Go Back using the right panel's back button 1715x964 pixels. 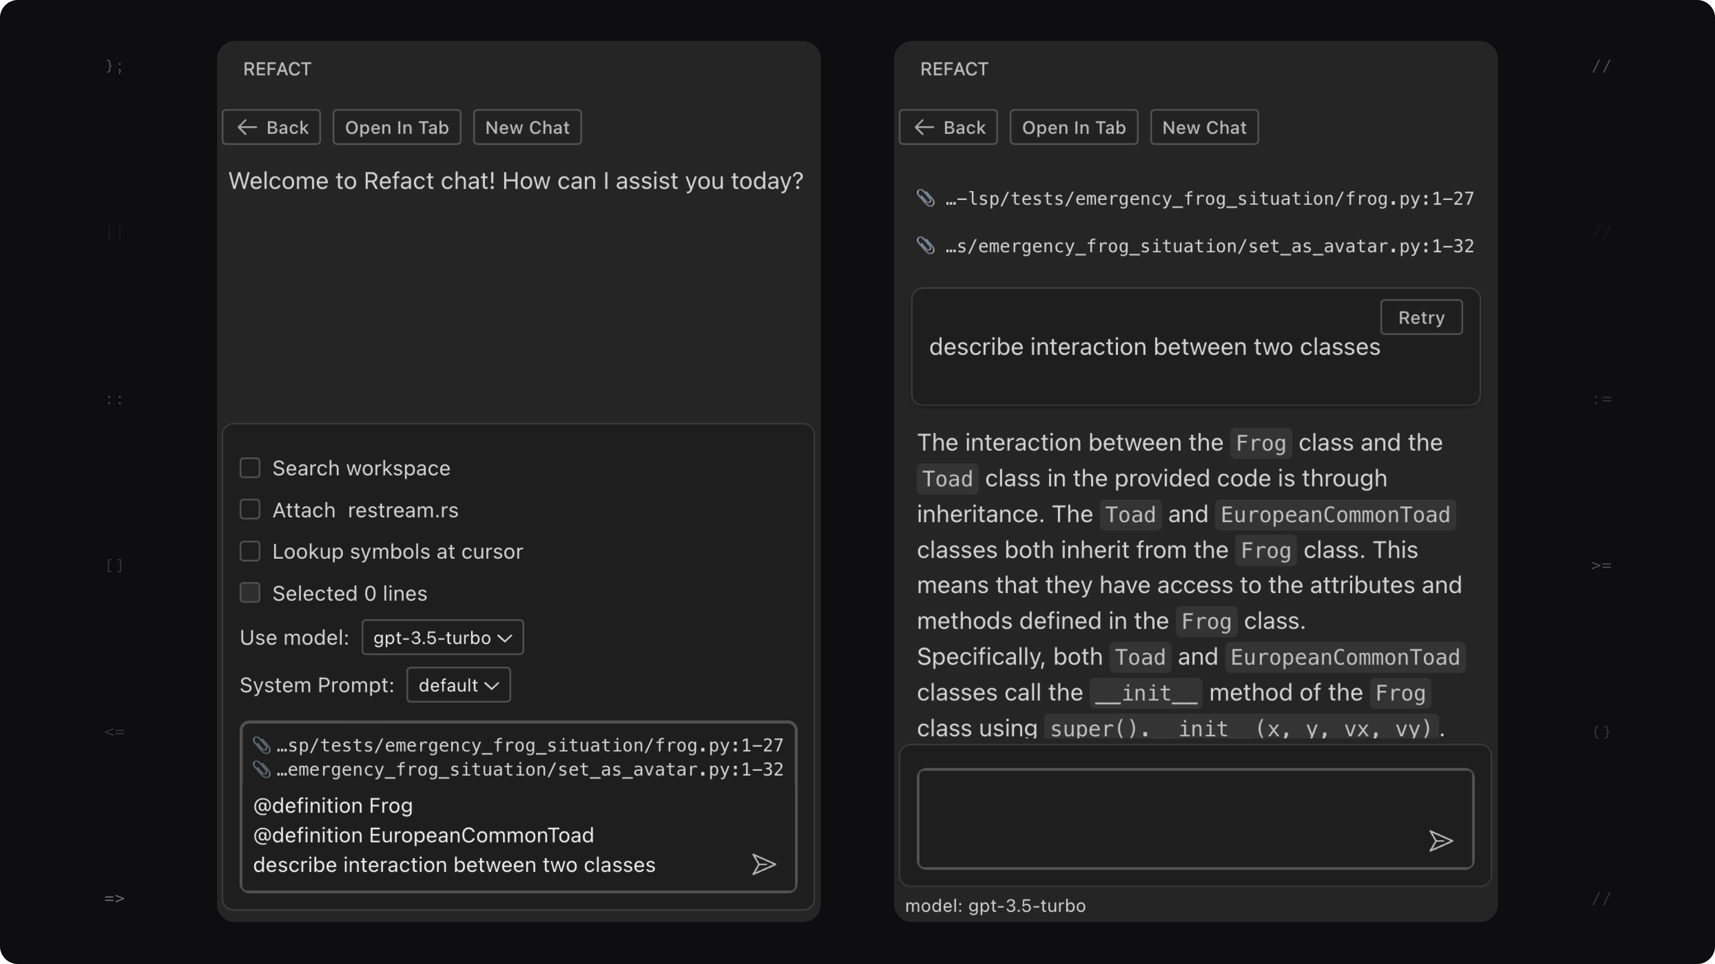(x=948, y=127)
